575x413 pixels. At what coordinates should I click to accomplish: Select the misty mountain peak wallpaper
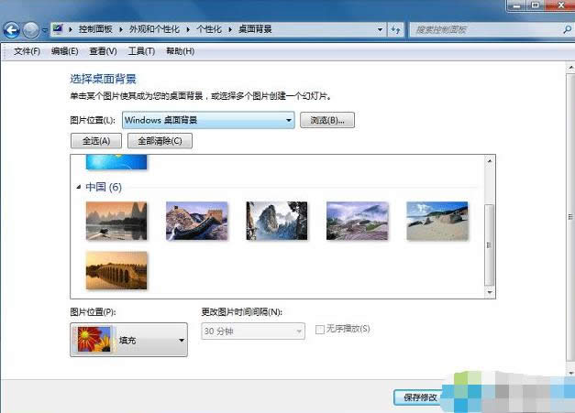[x=276, y=221]
